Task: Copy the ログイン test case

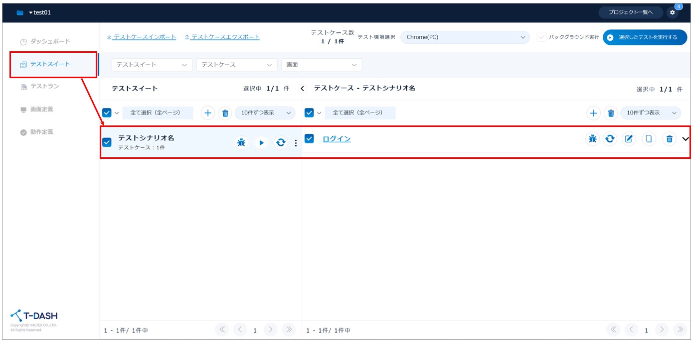Action: [649, 139]
